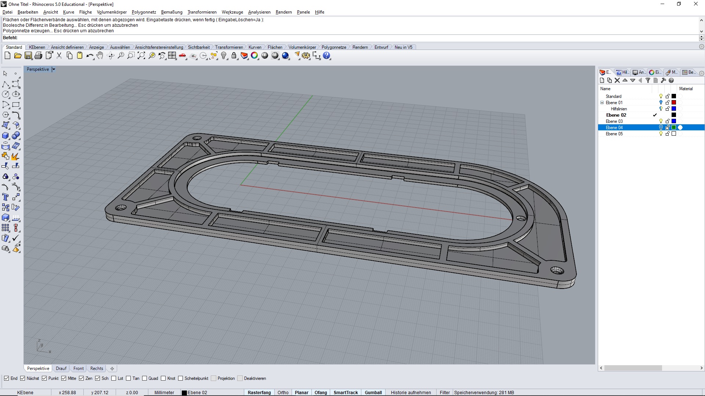Screen dimensions: 705x396
Task: Select the Circle tool in sidebar
Action: coord(6,95)
